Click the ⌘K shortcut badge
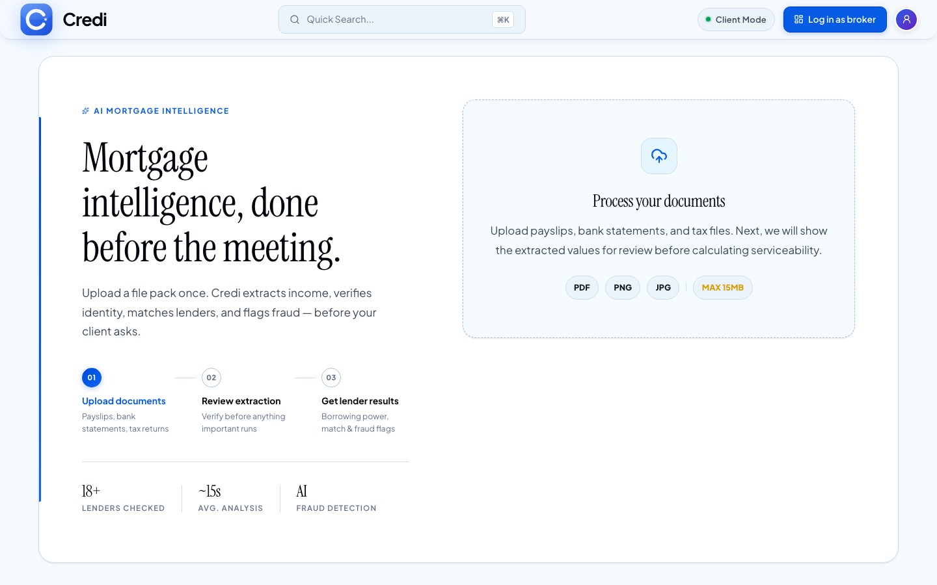This screenshot has height=585, width=937. [x=503, y=19]
